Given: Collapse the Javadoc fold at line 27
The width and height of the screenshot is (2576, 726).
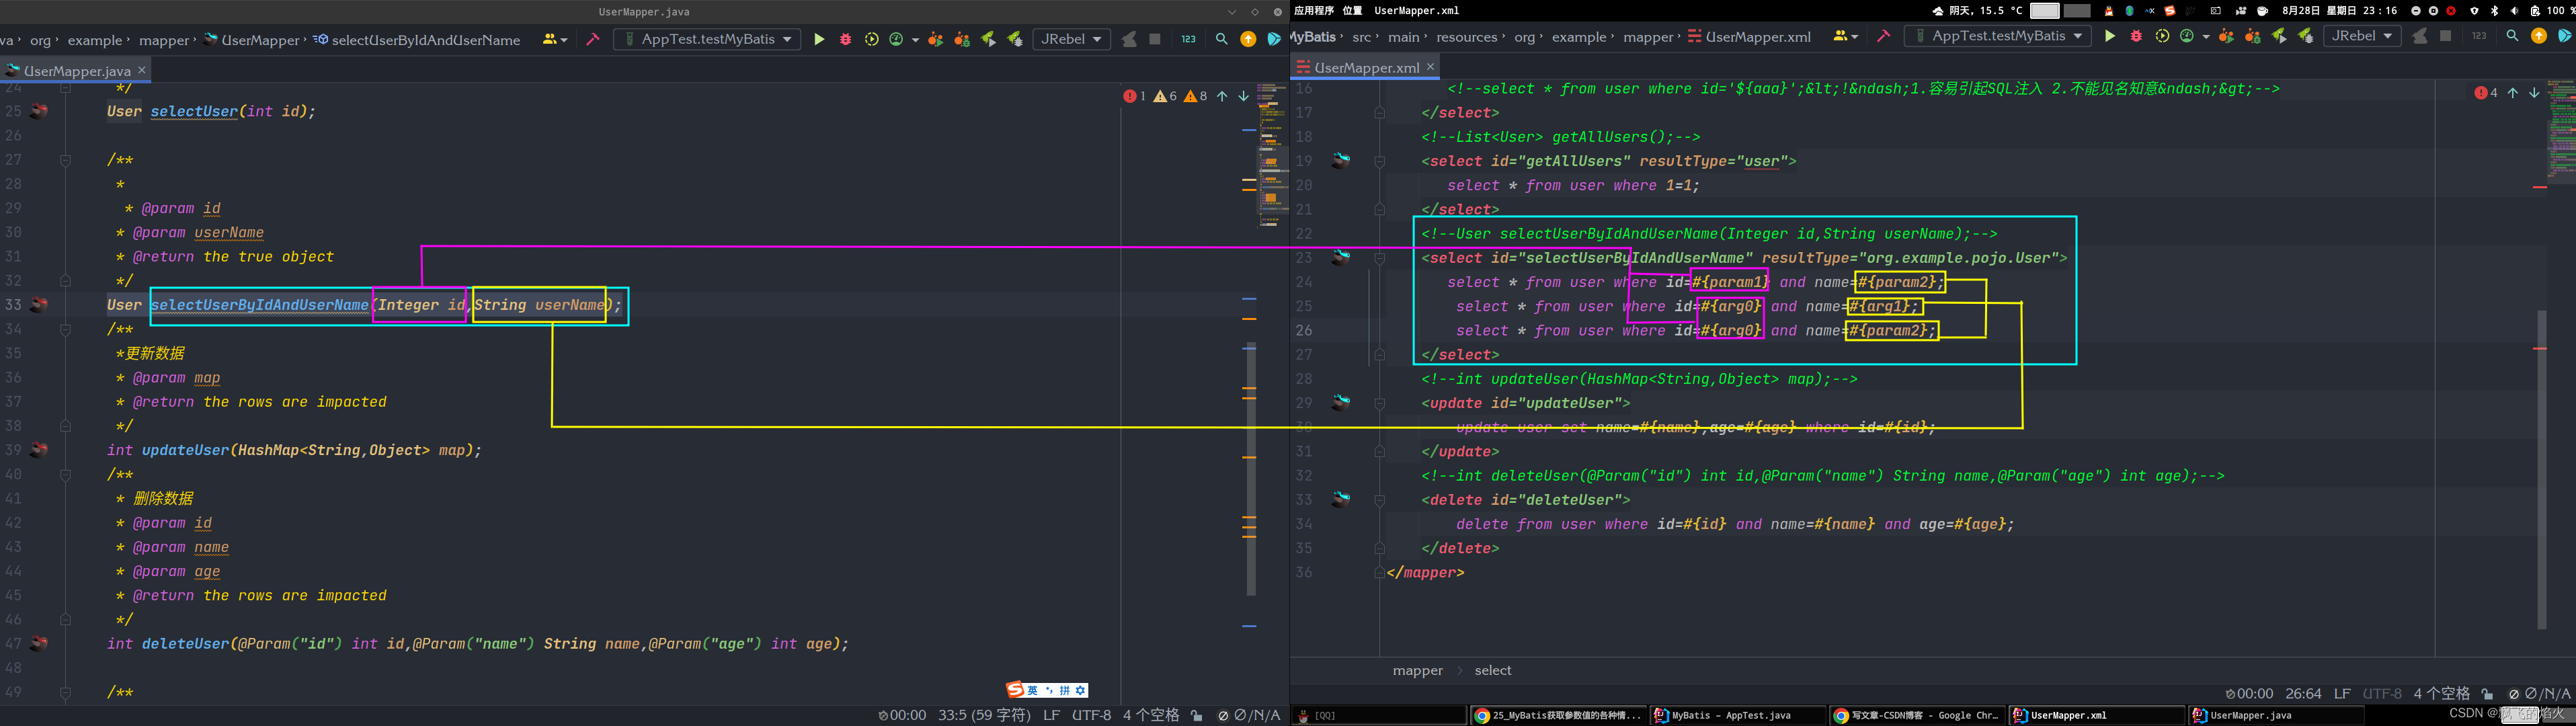Looking at the screenshot, I should coord(65,160).
